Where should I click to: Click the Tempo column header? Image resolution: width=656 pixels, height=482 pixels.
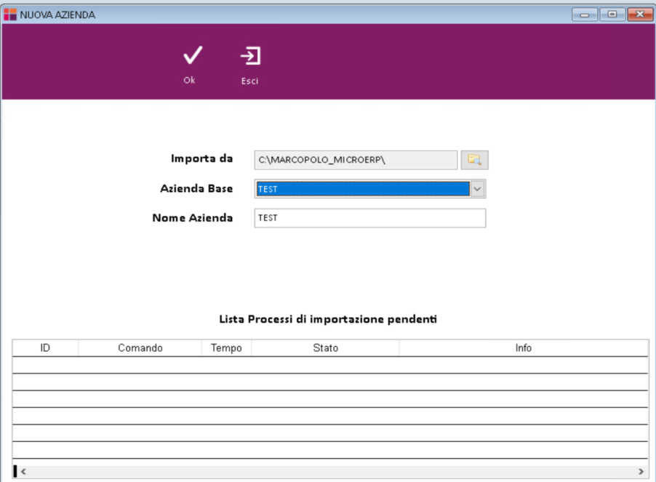(226, 348)
